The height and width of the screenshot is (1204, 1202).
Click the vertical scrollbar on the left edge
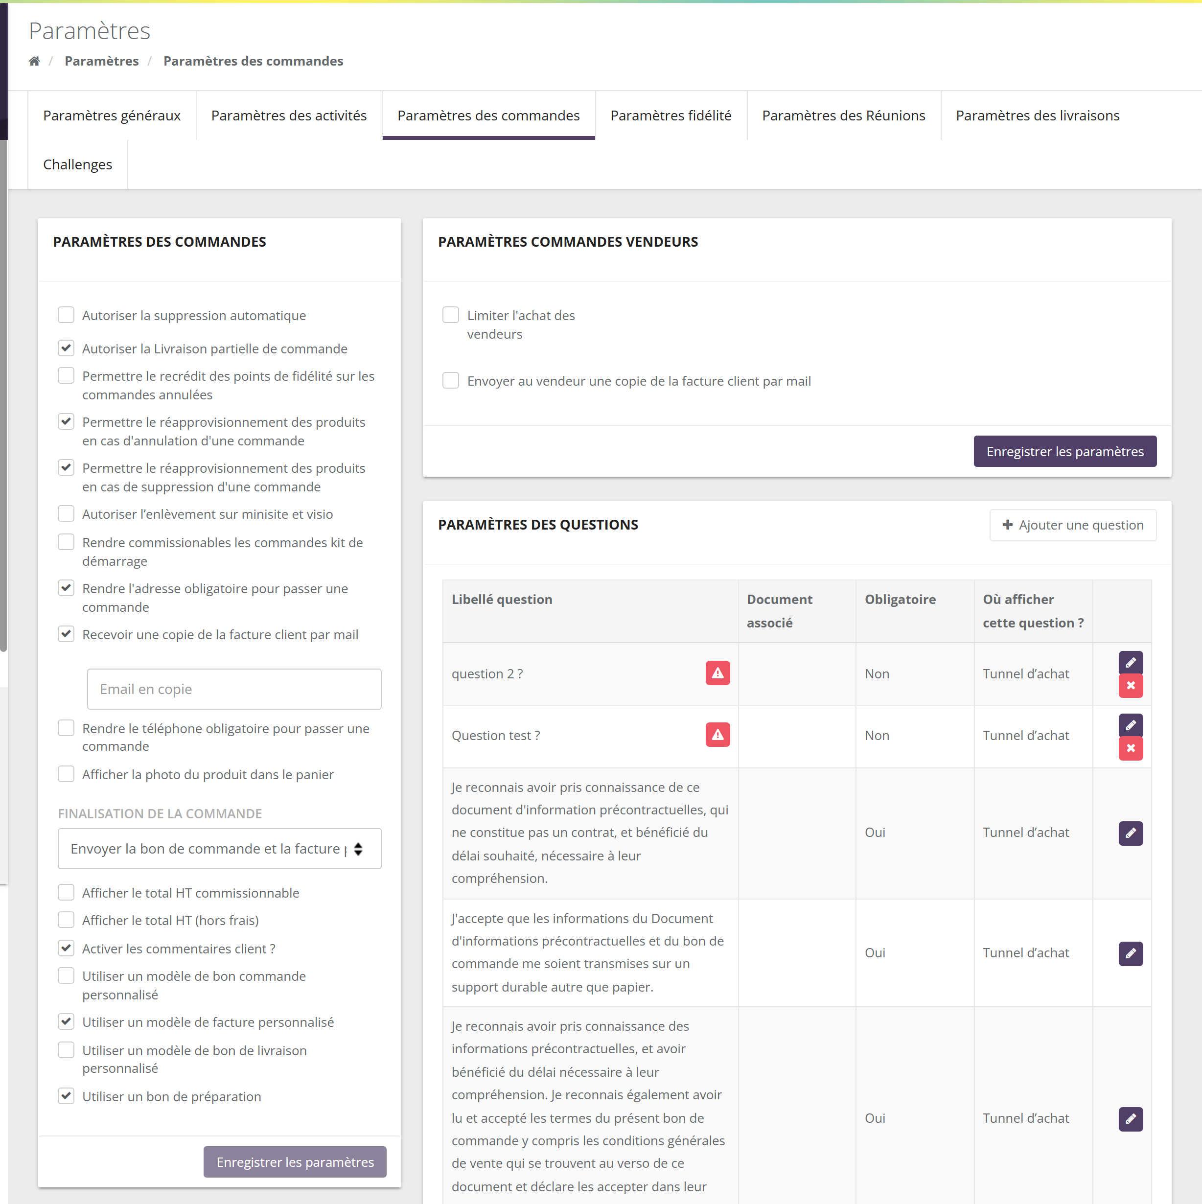tap(3, 395)
